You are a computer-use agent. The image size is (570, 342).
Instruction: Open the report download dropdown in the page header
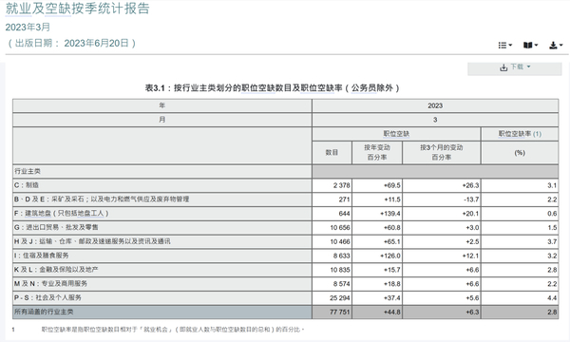click(x=556, y=45)
